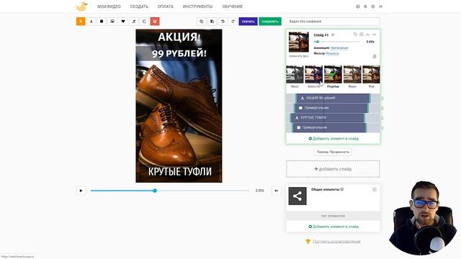Change the slide animation link
This screenshot has height=259, width=461.
pos(339,48)
